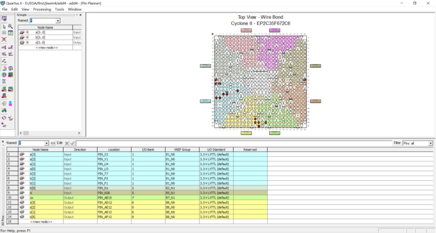Click the refresh view icon beside pointer
436x233 pixels.
(10, 33)
